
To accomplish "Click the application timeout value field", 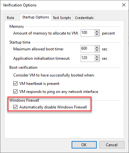I will point(88,58).
